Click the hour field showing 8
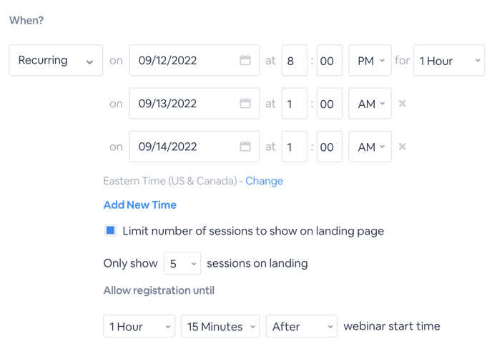Viewport: 492px width, 354px height. pos(295,60)
